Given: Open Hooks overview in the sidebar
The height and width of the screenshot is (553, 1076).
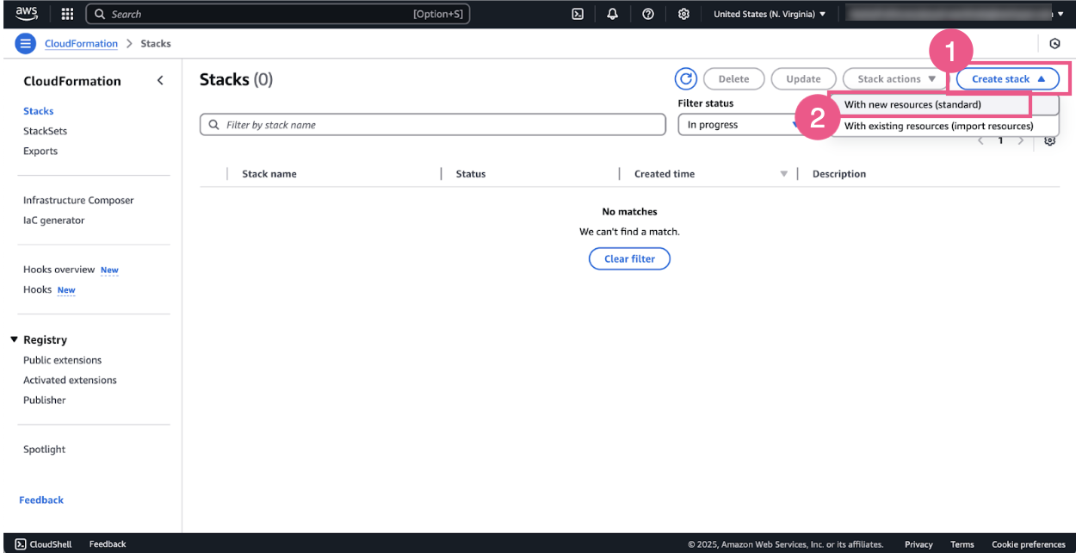Looking at the screenshot, I should point(59,270).
